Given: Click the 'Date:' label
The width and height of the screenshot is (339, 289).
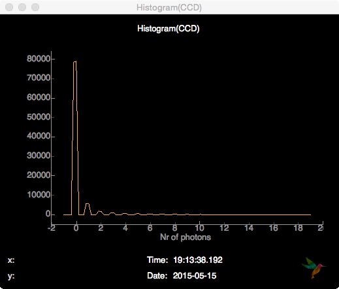Looking at the screenshot, I should click(157, 276).
